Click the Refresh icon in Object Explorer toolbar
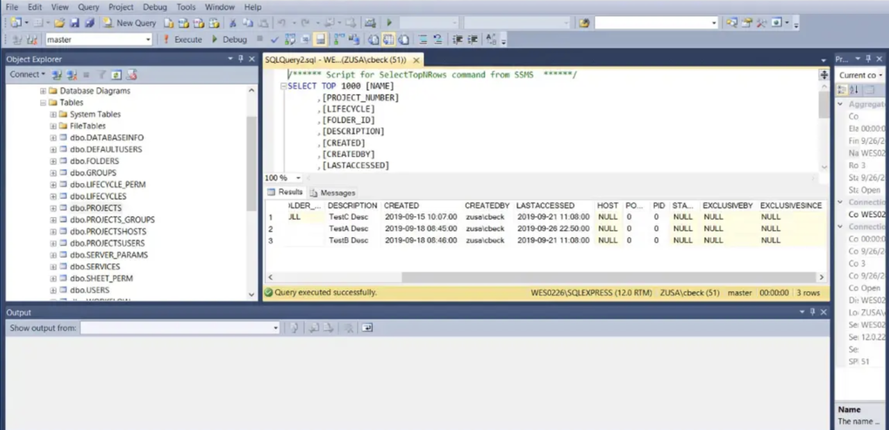Image resolution: width=889 pixels, height=430 pixels. [116, 74]
